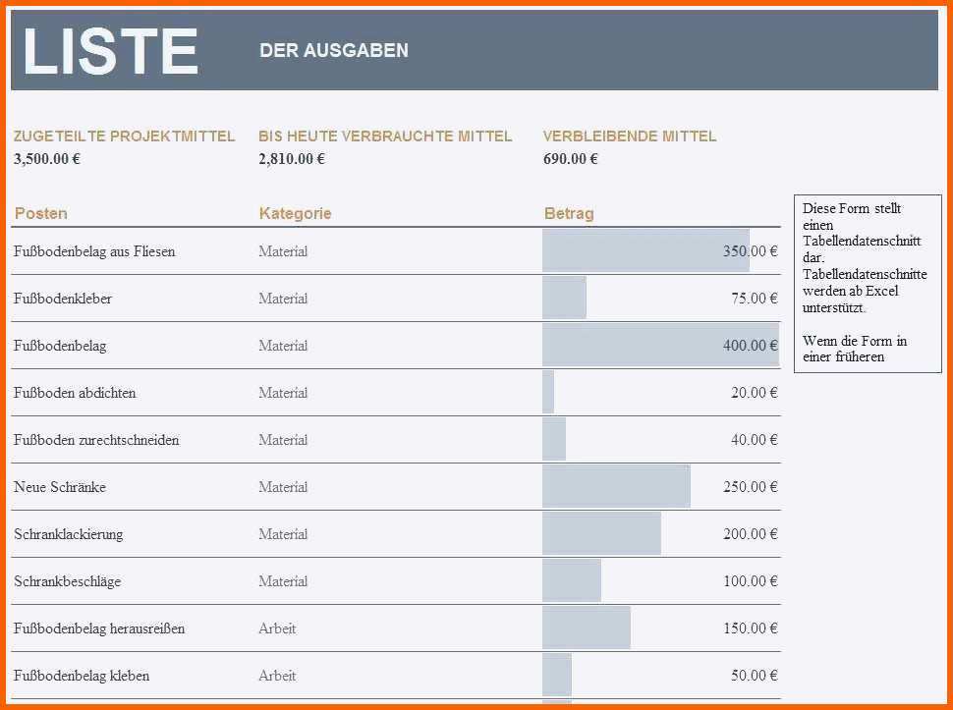Screen dimensions: 953x710
Task: Click the LISTE title banner
Action: click(x=475, y=50)
